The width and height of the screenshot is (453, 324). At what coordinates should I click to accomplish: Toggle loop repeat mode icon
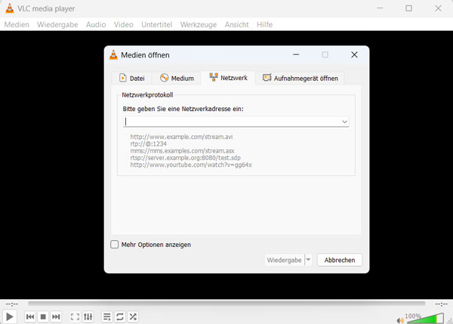(x=120, y=316)
